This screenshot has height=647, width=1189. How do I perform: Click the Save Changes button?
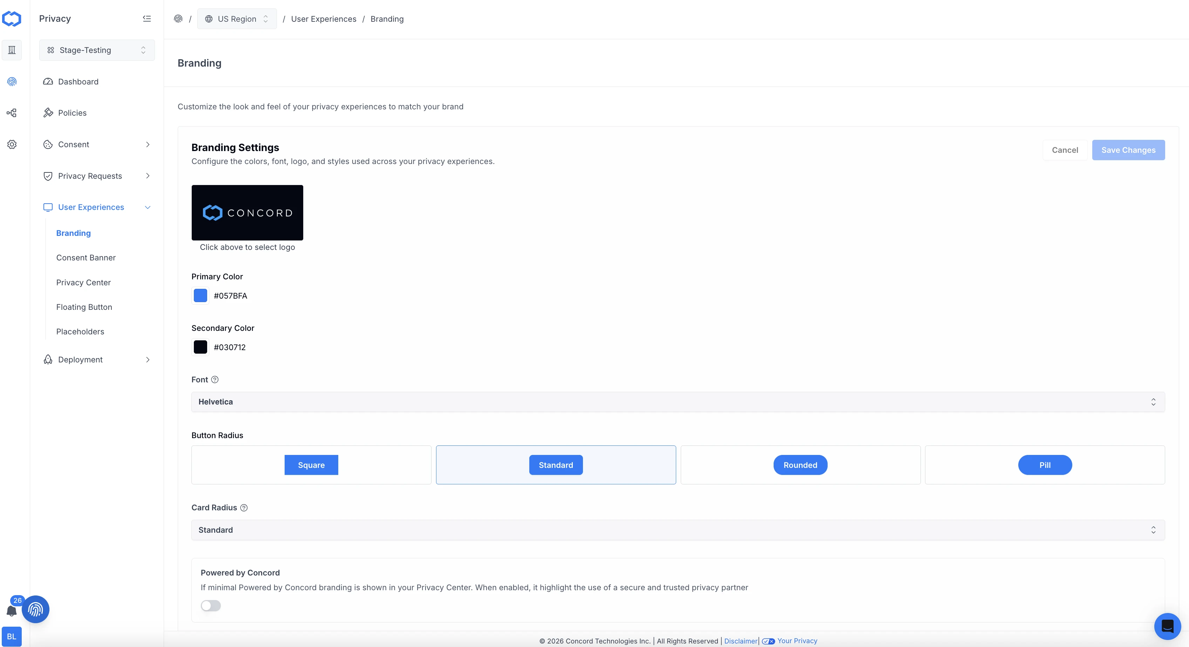(1128, 150)
